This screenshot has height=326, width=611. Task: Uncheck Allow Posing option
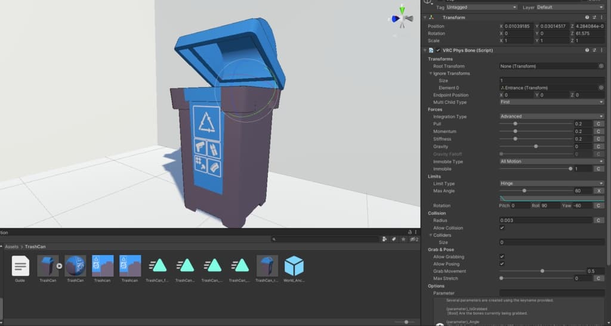(502, 264)
